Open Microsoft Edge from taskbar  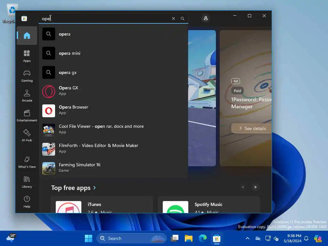202,238
